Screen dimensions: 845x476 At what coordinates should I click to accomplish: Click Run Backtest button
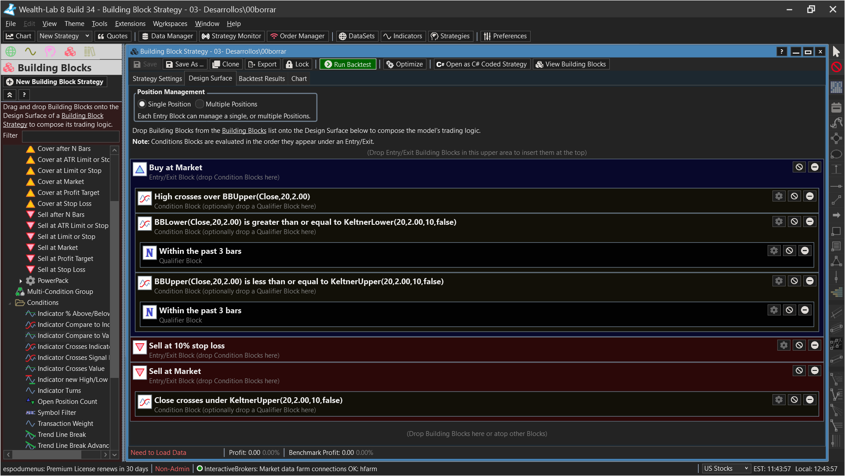pyautogui.click(x=348, y=64)
